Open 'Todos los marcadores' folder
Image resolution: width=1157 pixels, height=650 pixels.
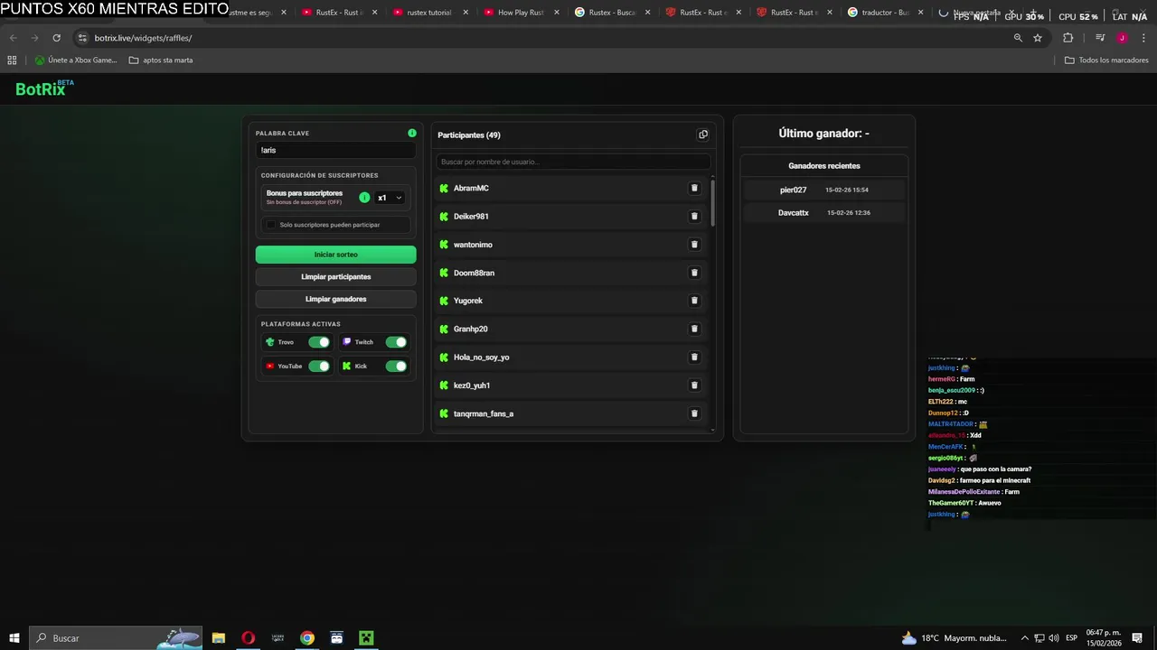click(1106, 60)
